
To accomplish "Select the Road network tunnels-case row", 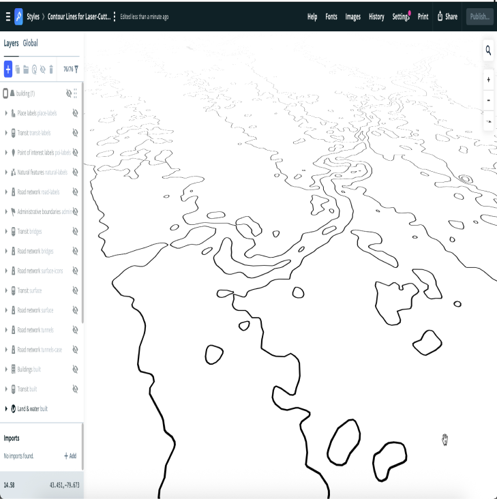I will coord(42,350).
